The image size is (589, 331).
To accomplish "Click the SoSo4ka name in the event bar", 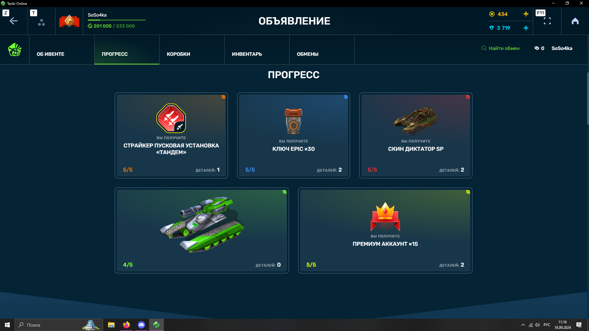I will click(562, 48).
